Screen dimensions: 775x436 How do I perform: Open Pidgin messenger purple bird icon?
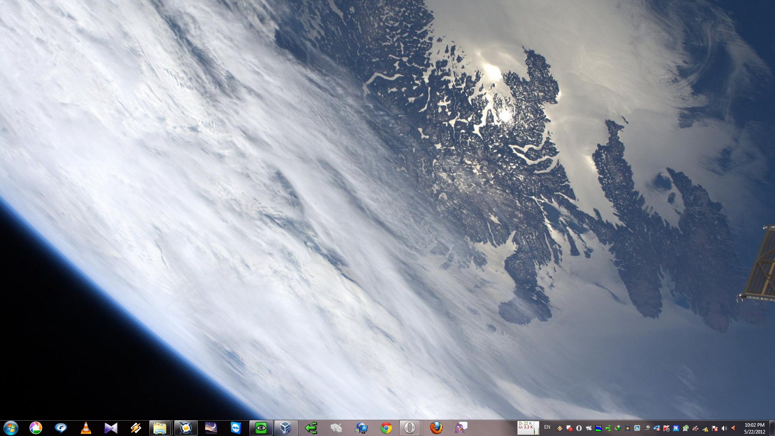[x=461, y=428]
